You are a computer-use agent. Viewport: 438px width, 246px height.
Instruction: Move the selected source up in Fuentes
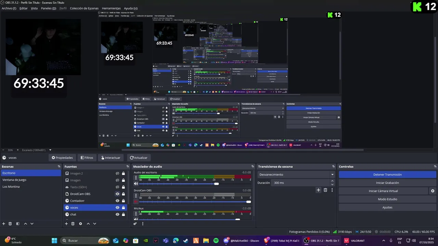[88, 224]
